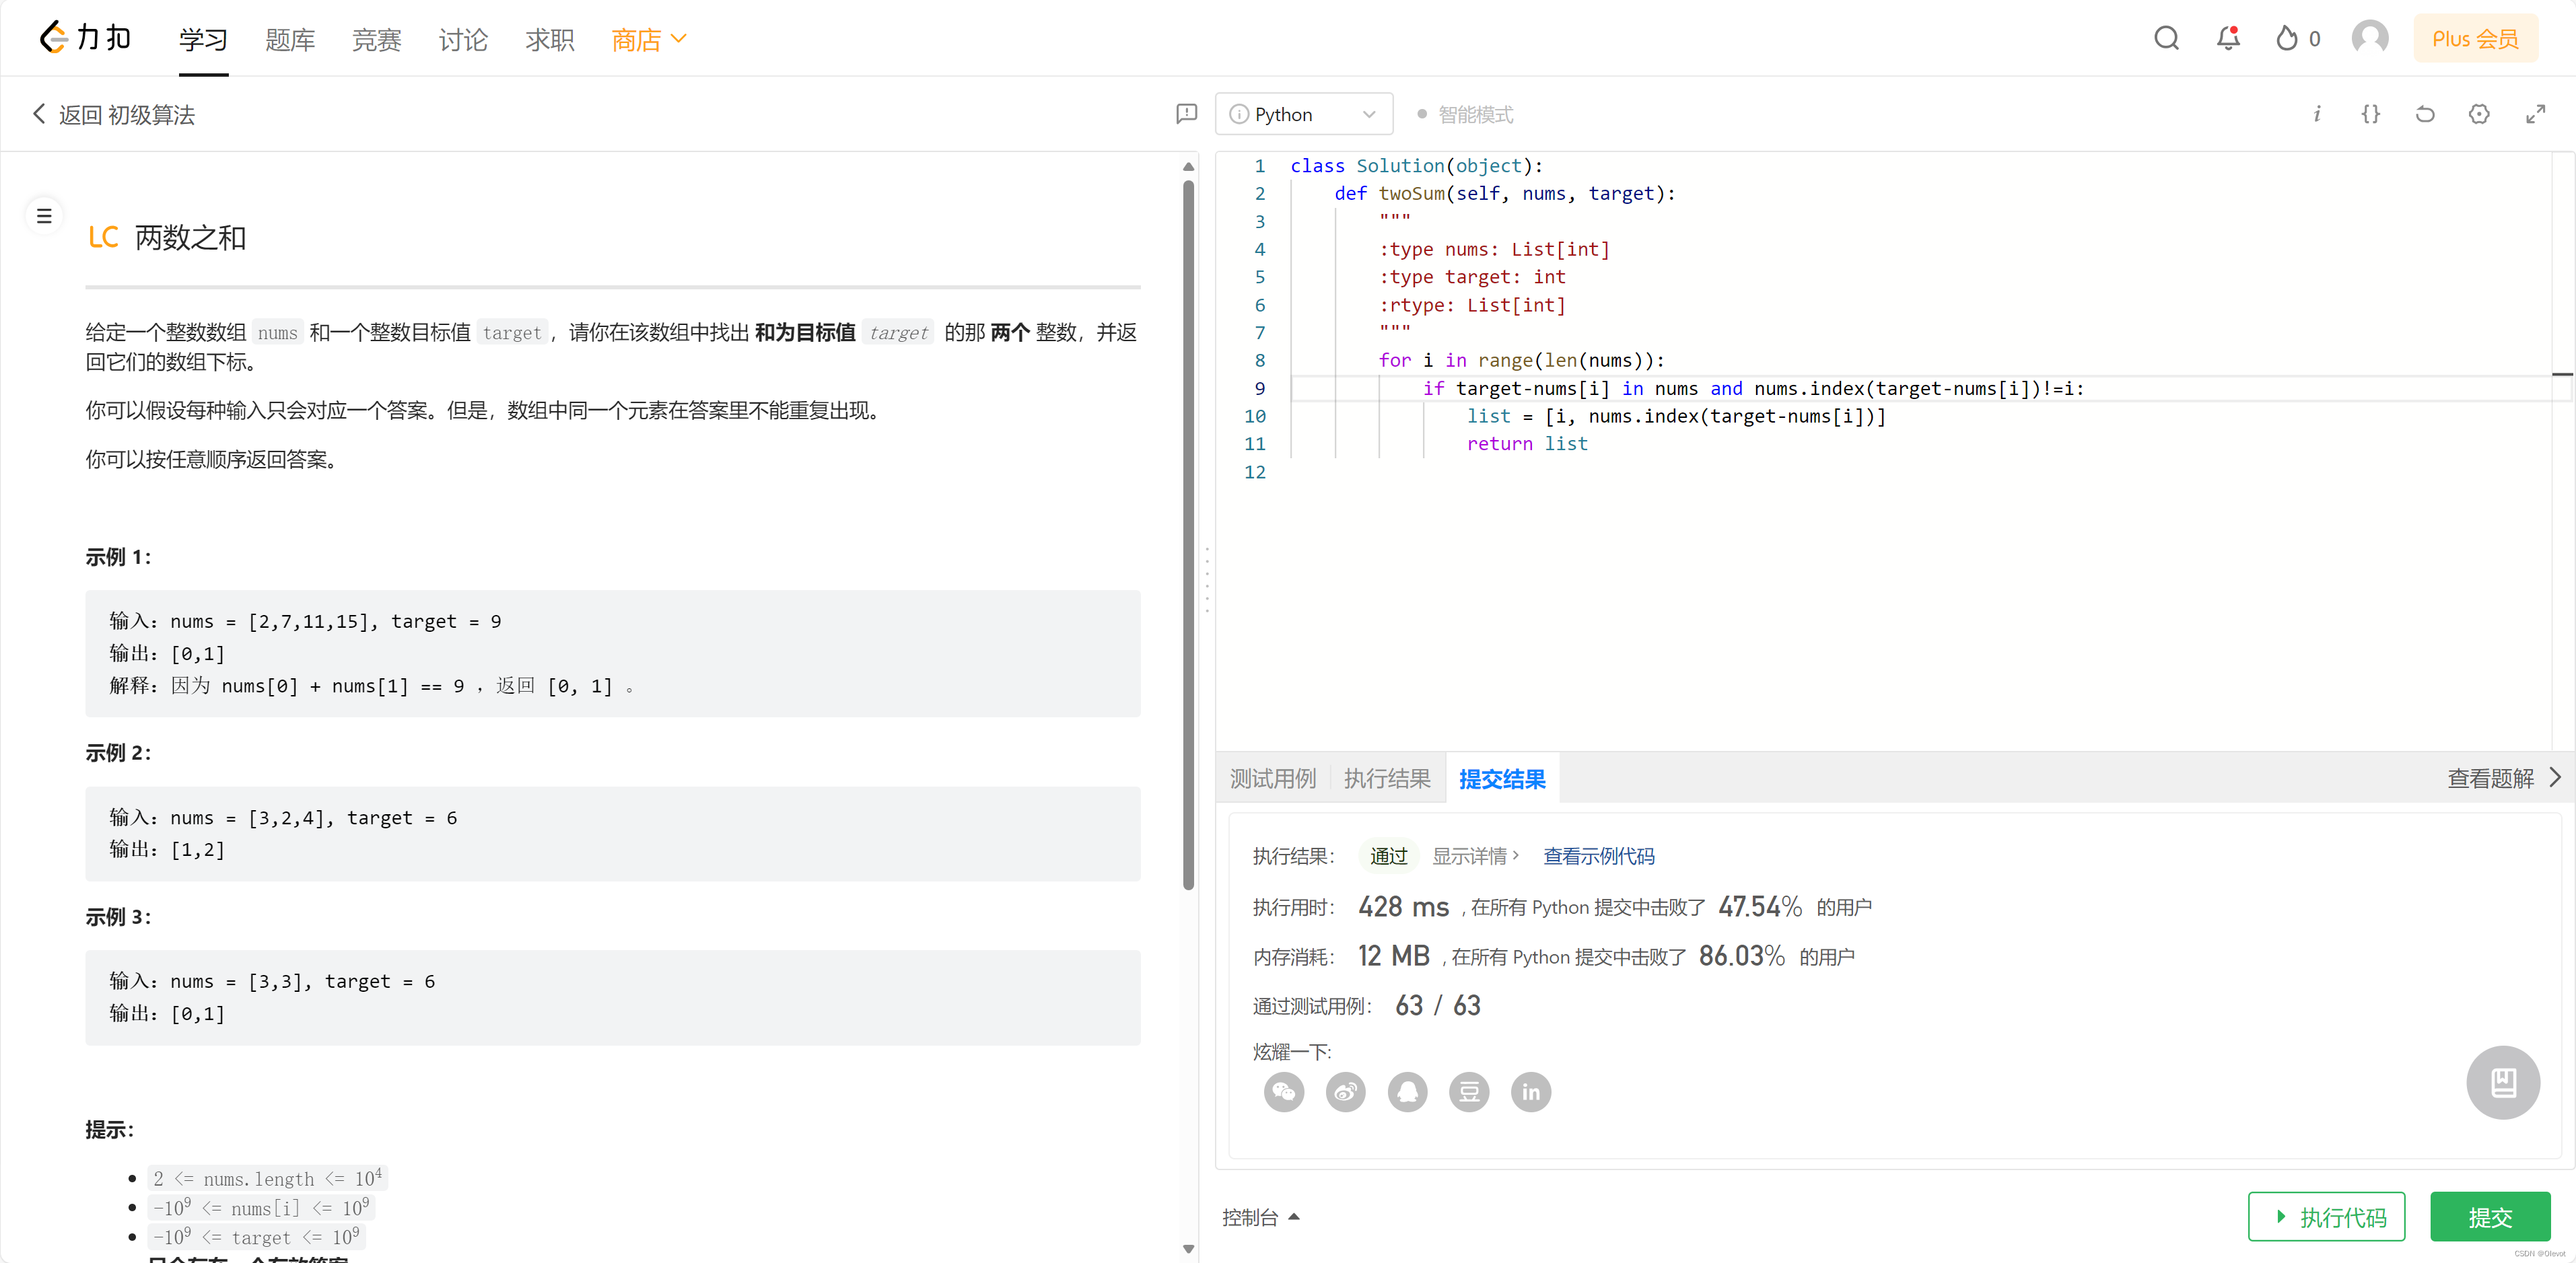Reset code with the circular arrow icon

[2425, 114]
